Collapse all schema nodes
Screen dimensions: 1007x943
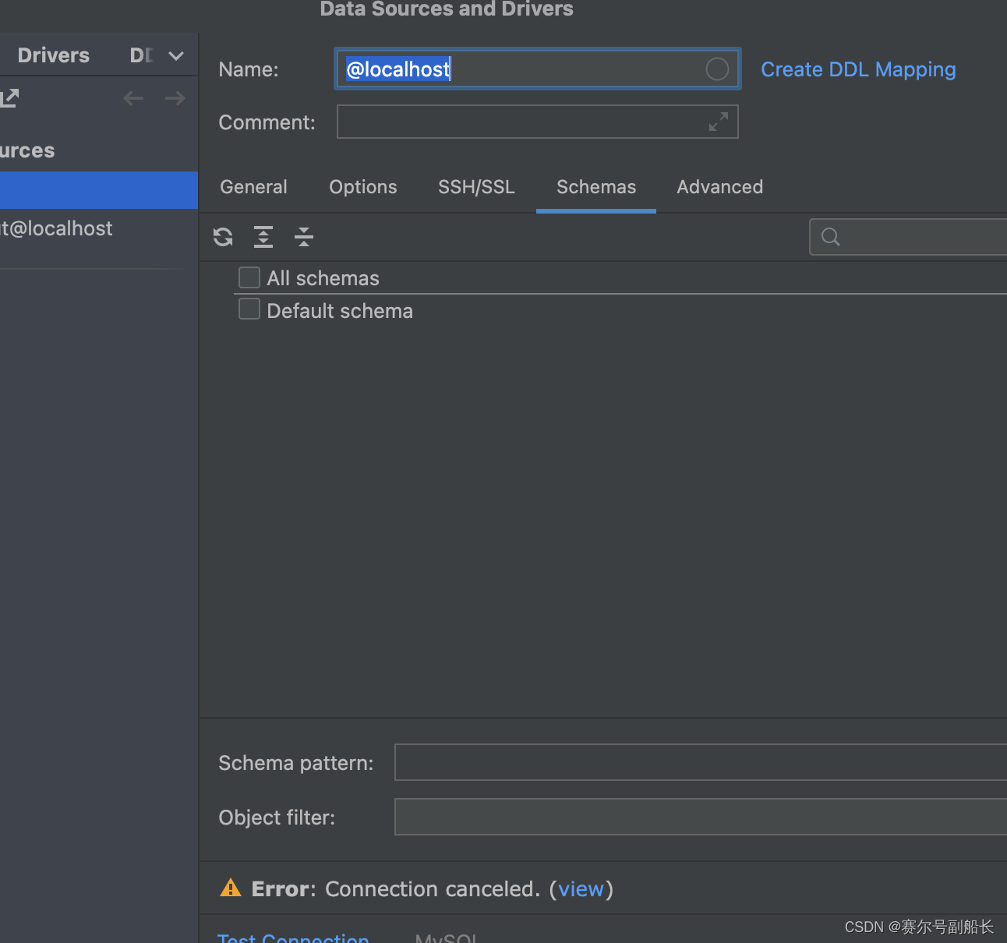(x=304, y=237)
